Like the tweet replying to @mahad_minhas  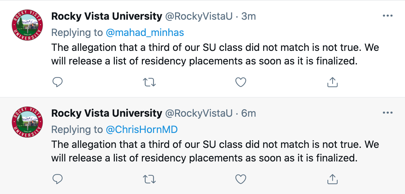(240, 82)
